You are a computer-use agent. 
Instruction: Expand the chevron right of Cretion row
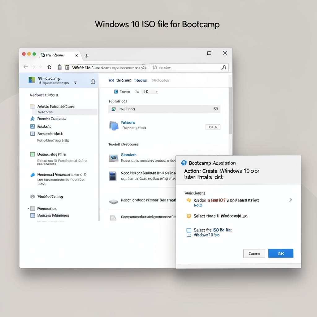290,200
